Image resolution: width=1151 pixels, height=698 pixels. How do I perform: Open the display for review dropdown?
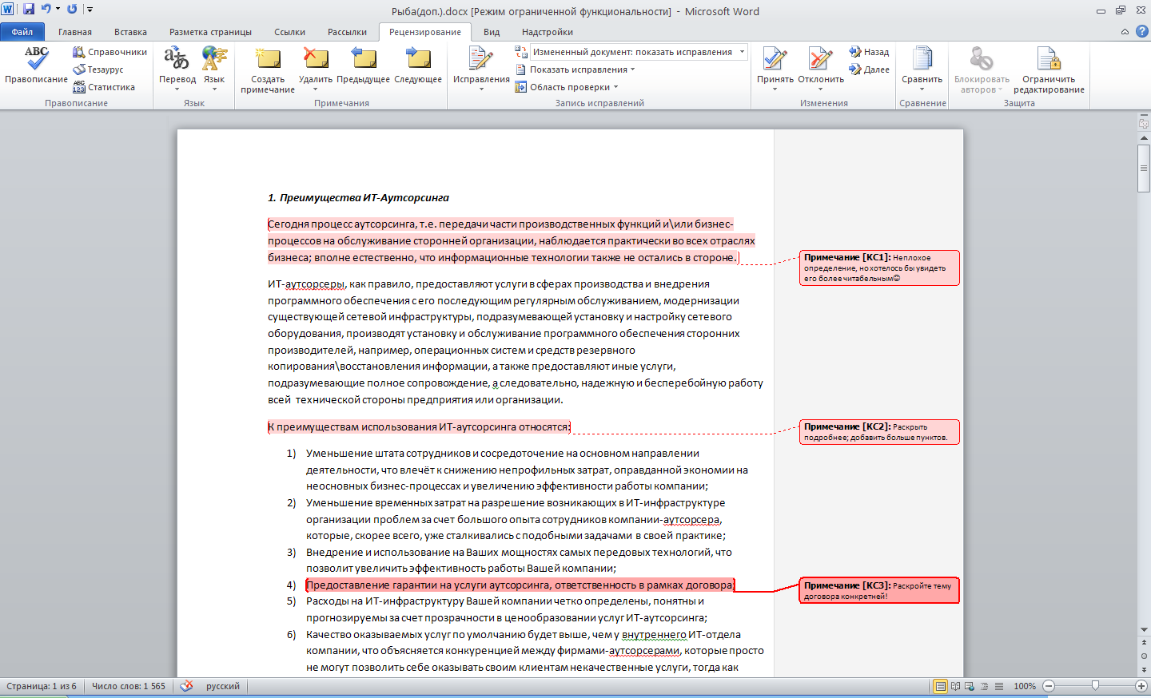pos(742,52)
